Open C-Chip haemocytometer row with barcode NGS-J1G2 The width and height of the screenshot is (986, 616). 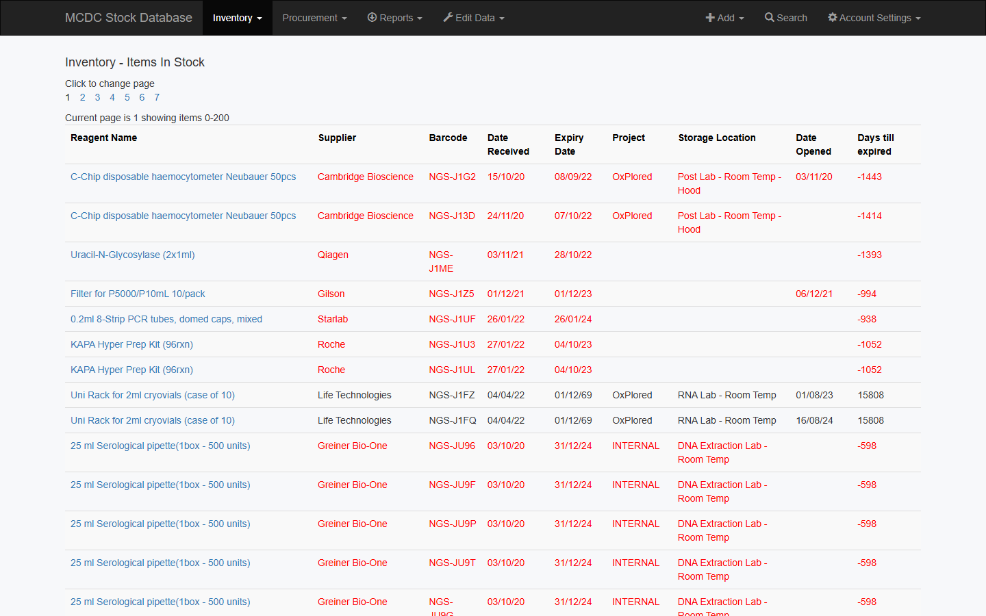(184, 177)
